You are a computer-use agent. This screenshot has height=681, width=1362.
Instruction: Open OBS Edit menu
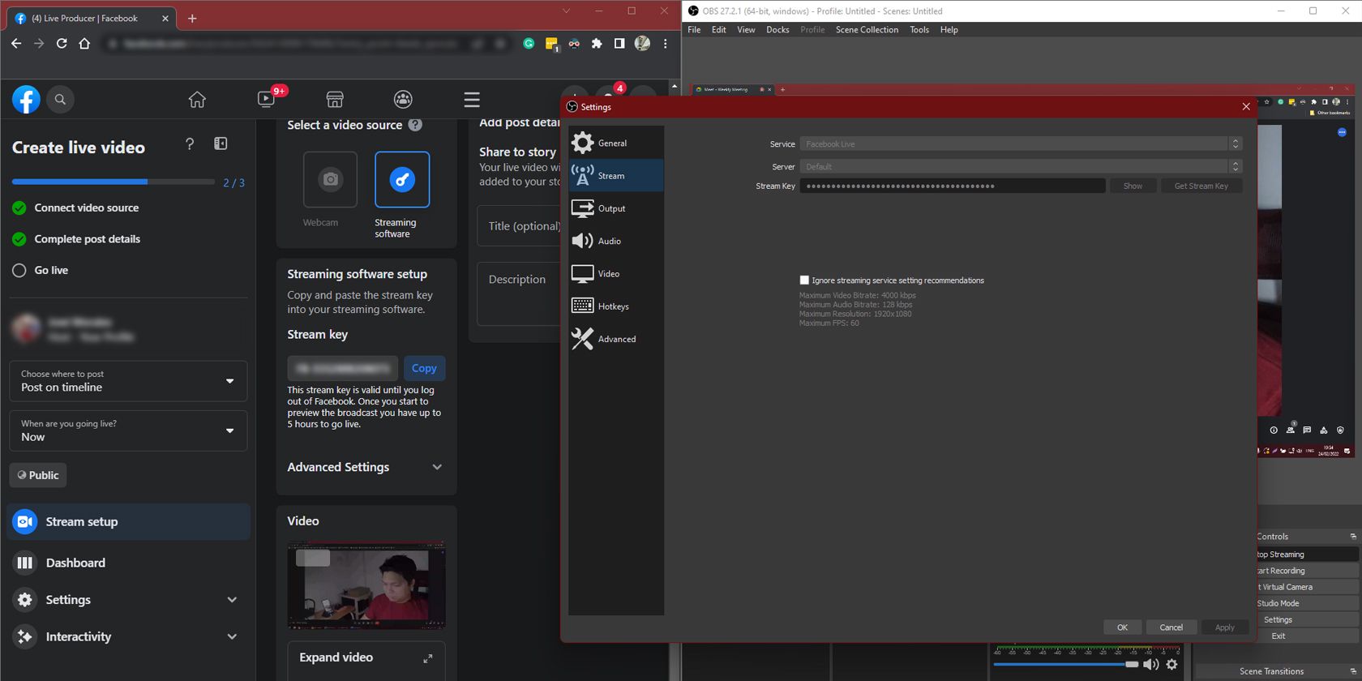719,30
